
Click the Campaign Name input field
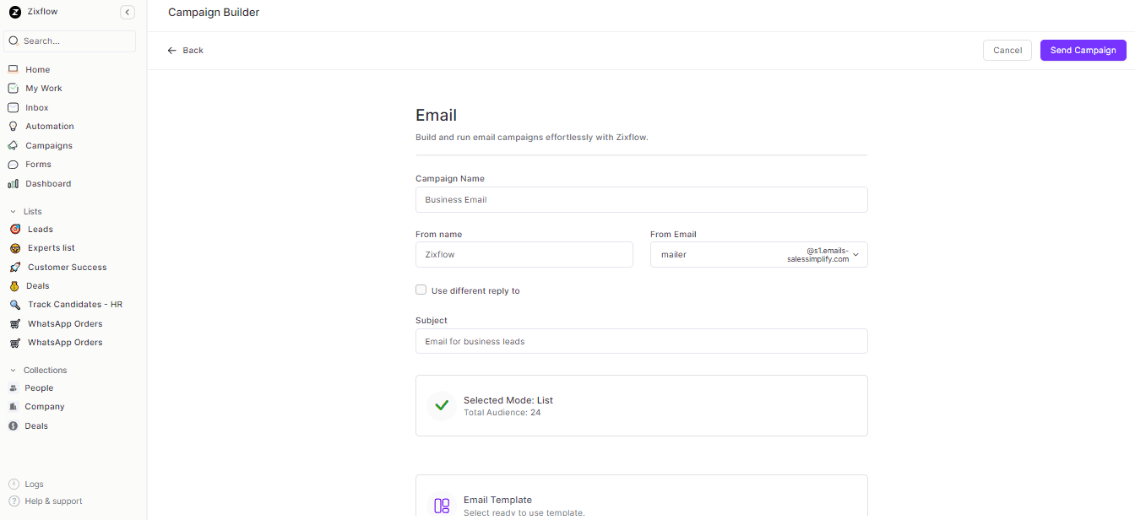[x=641, y=200]
